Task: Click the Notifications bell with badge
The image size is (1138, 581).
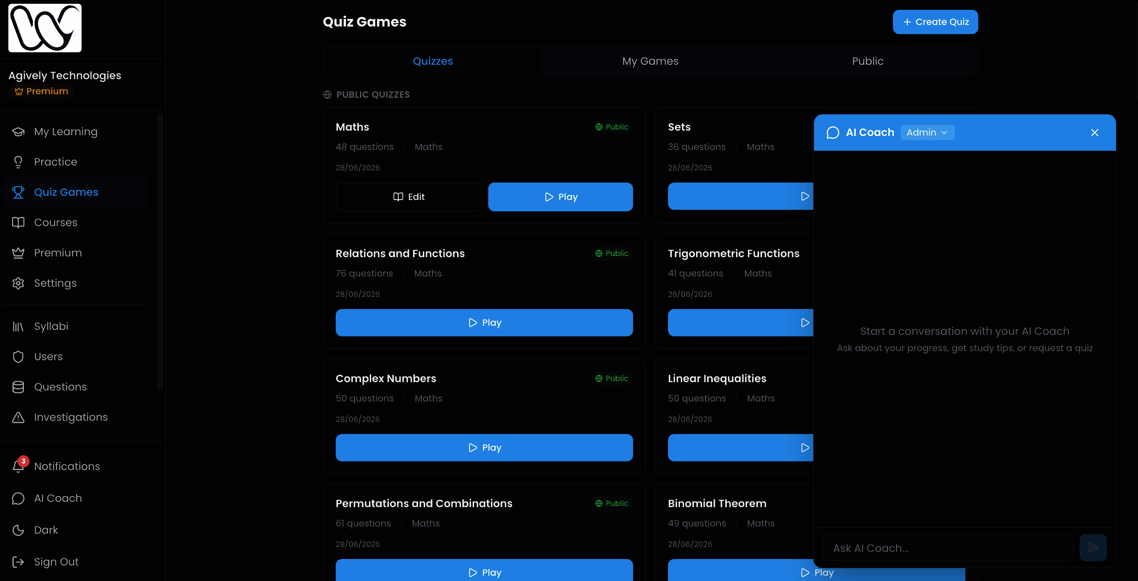Action: point(19,465)
